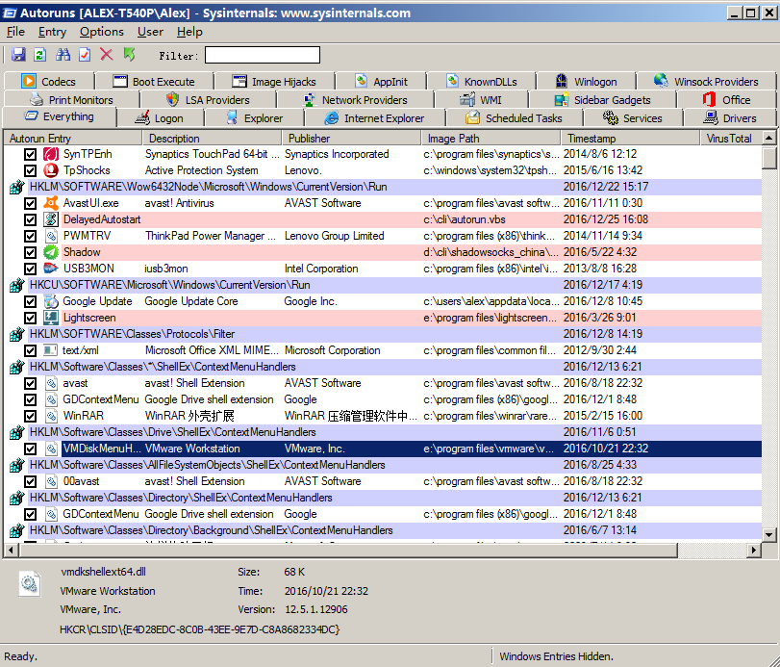Switch to the Logon tab
Screen dimensions: 780x667
160,118
